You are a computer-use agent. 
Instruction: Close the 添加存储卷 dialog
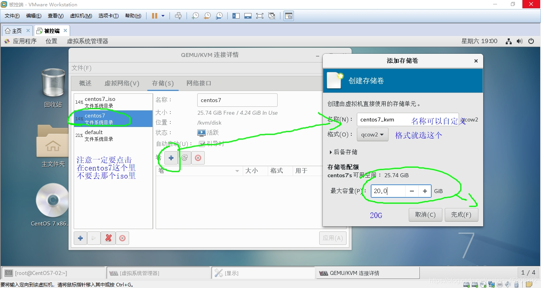(x=476, y=61)
